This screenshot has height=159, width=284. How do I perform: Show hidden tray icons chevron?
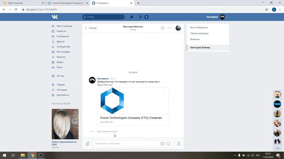[235, 155]
